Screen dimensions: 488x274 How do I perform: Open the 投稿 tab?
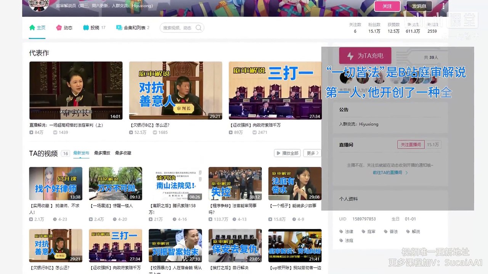[94, 28]
